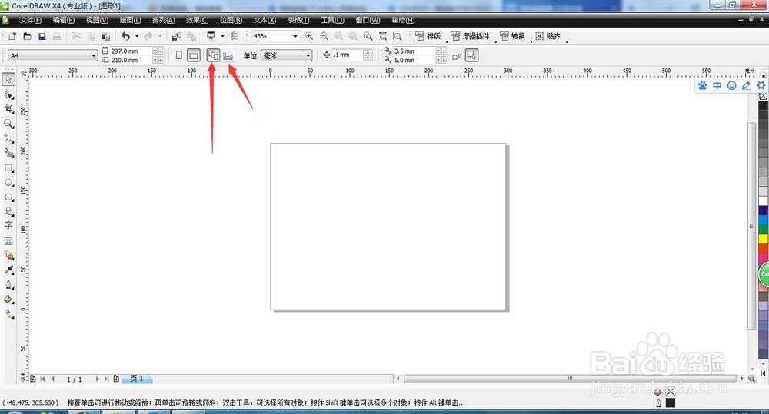Open the 单位 毫米 units dropdown

pyautogui.click(x=308, y=56)
